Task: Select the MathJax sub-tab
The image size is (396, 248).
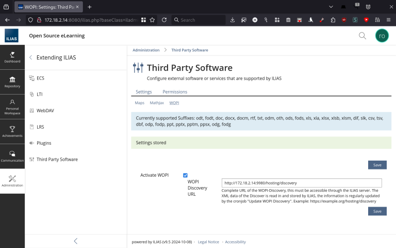Action: (157, 103)
